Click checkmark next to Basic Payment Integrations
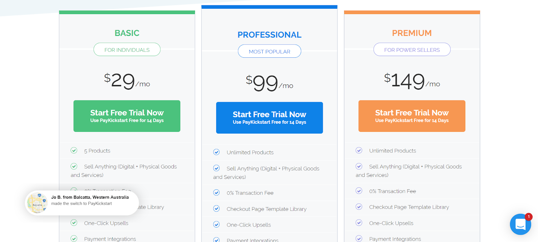 pos(74,238)
